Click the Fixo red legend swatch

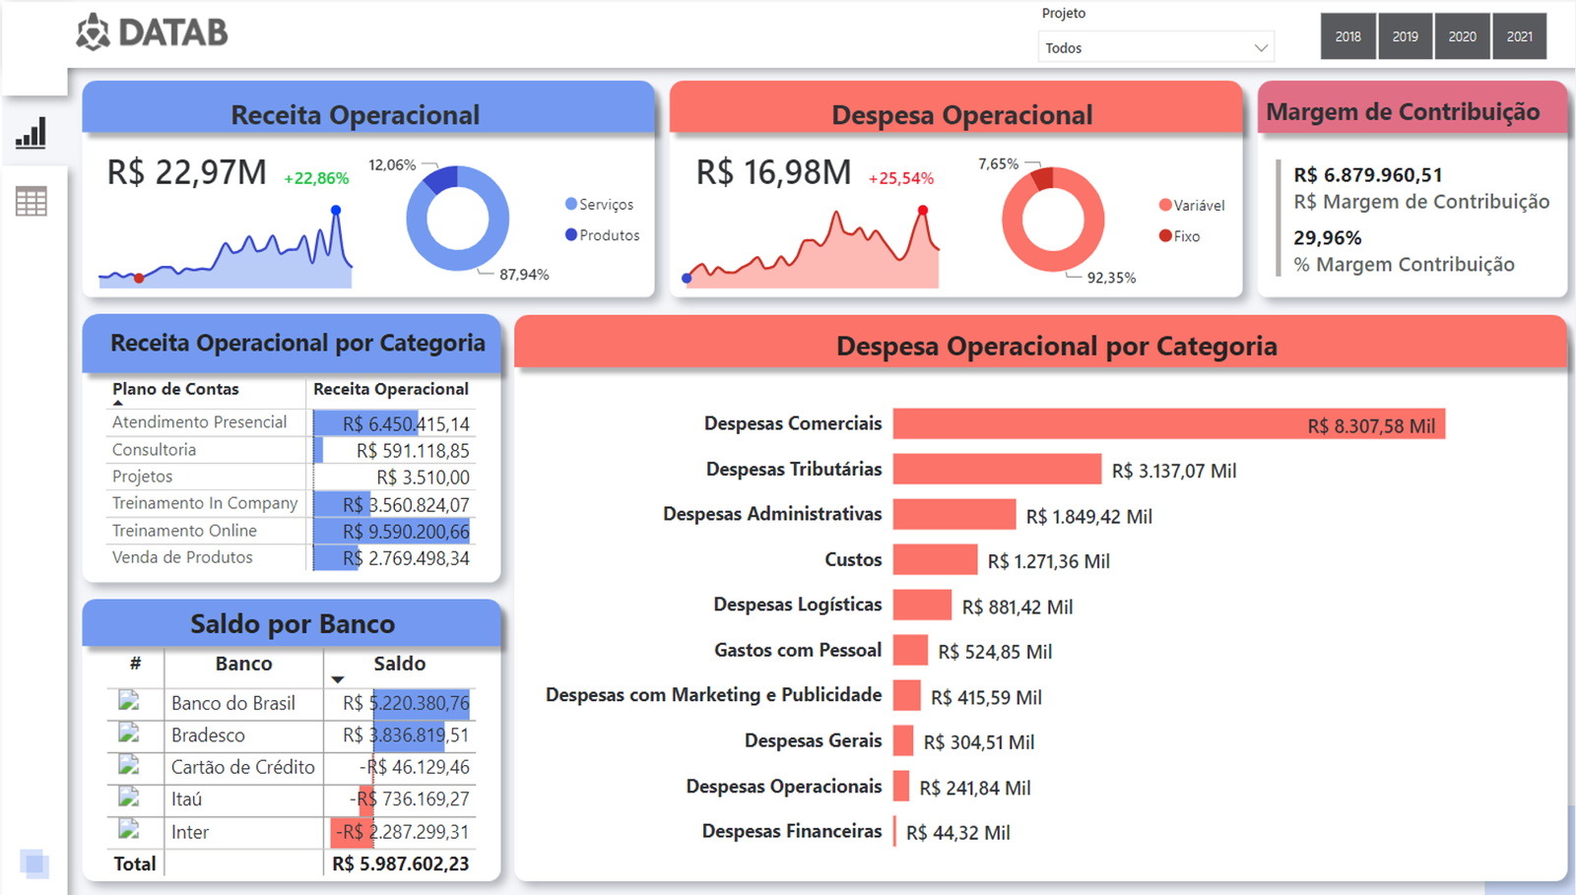point(1165,236)
